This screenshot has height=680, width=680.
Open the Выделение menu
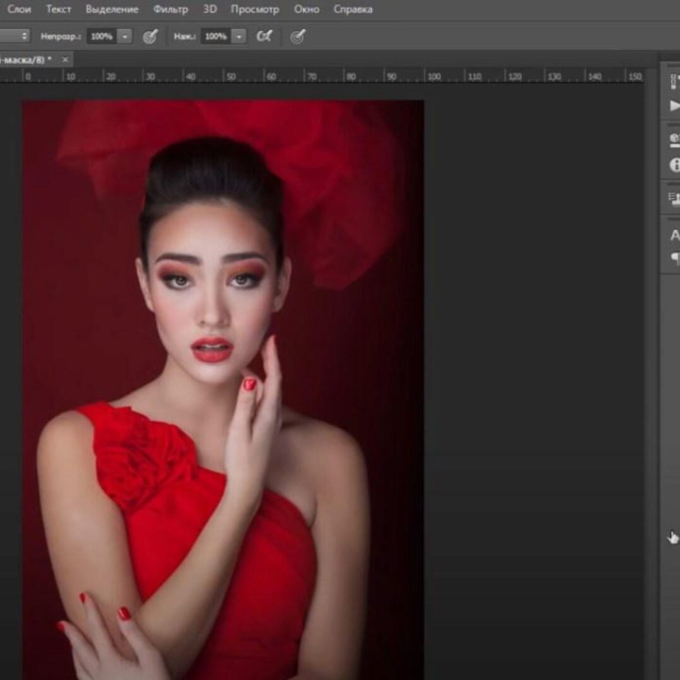pos(112,9)
